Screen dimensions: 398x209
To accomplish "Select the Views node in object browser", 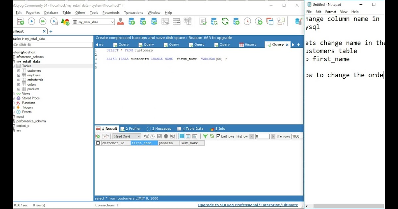I will coord(26,94).
